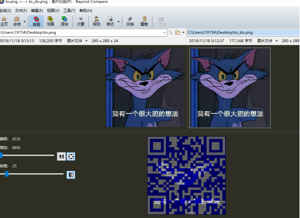
Task: Expand the 会话 toolbar dropdown arrow
Action: tap(25, 22)
